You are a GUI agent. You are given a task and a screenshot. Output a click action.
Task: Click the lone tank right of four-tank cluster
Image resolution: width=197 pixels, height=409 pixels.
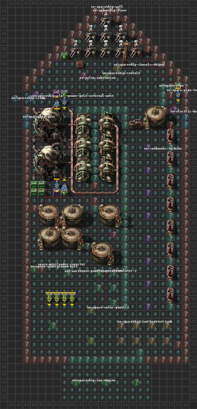click(109, 215)
